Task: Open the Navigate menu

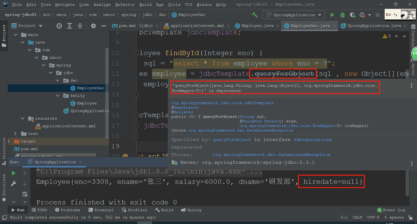Action: pos(65,5)
